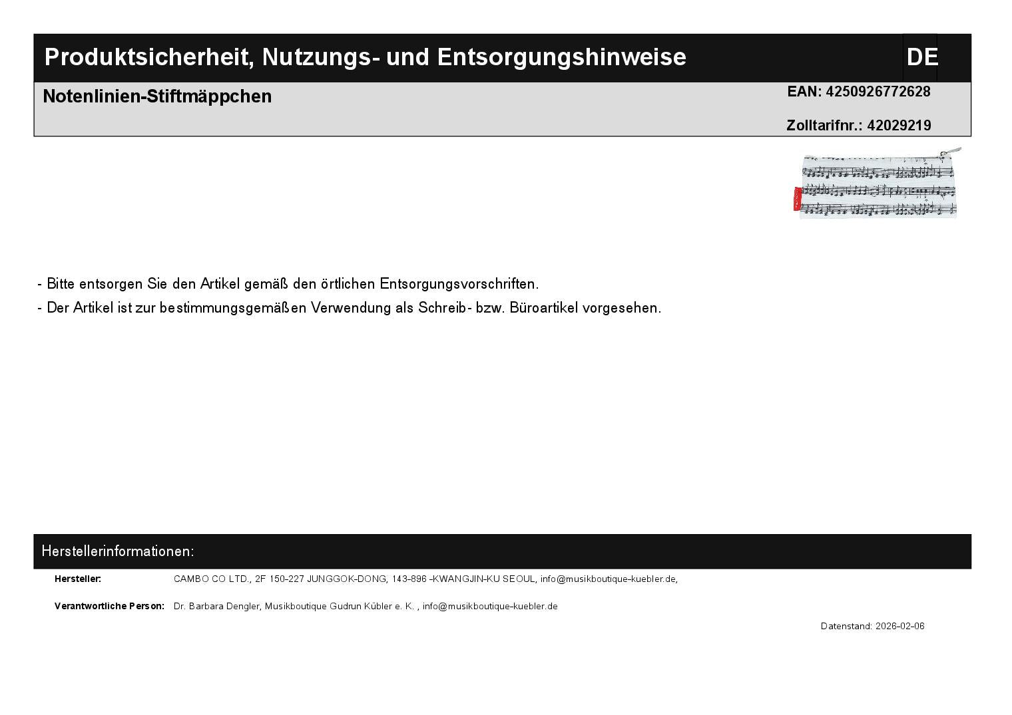This screenshot has width=1012, height=715.
Task: Click the disposal instruction line about Entsorgungsvorschriften
Action: (x=288, y=284)
